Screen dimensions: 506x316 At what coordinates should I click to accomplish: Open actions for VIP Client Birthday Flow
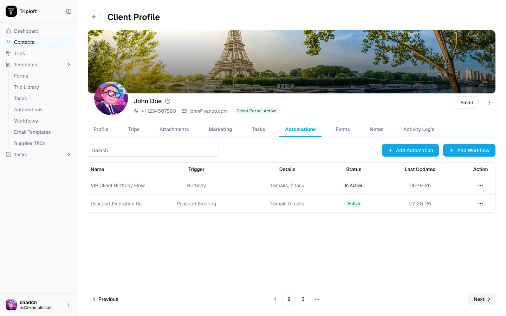tap(480, 185)
